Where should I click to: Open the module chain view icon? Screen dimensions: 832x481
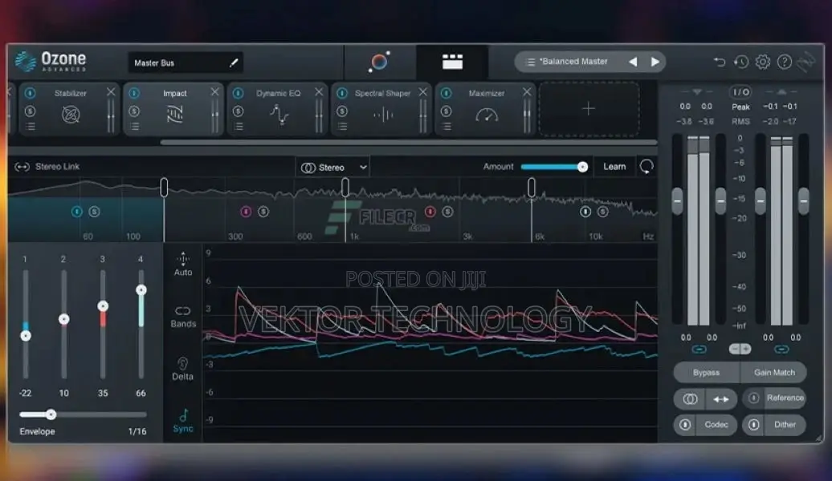tap(452, 62)
